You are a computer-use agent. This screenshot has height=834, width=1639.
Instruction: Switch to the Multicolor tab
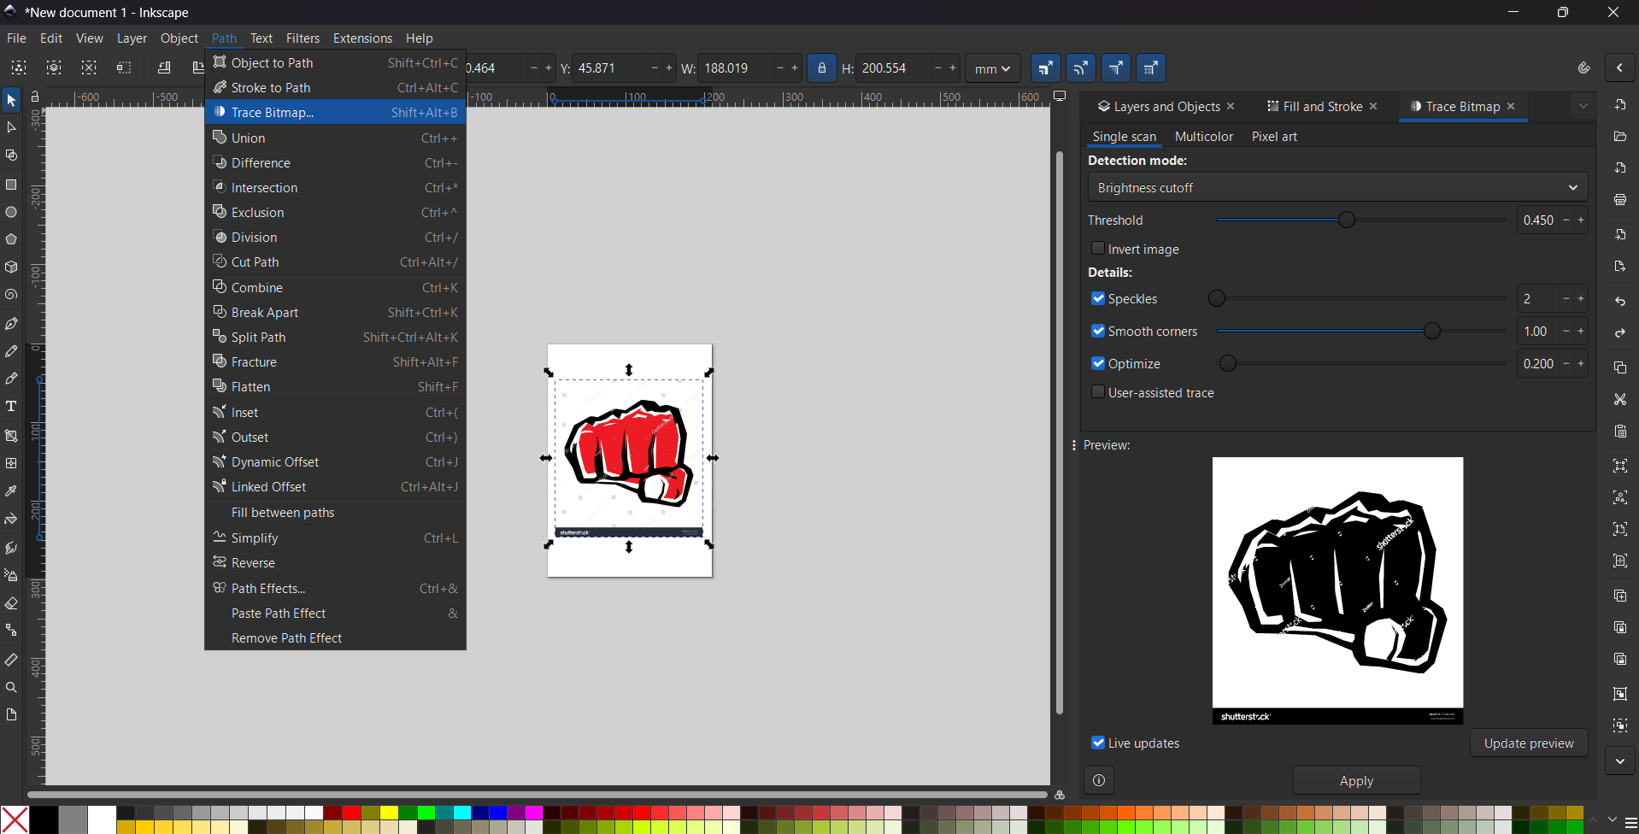coord(1203,136)
